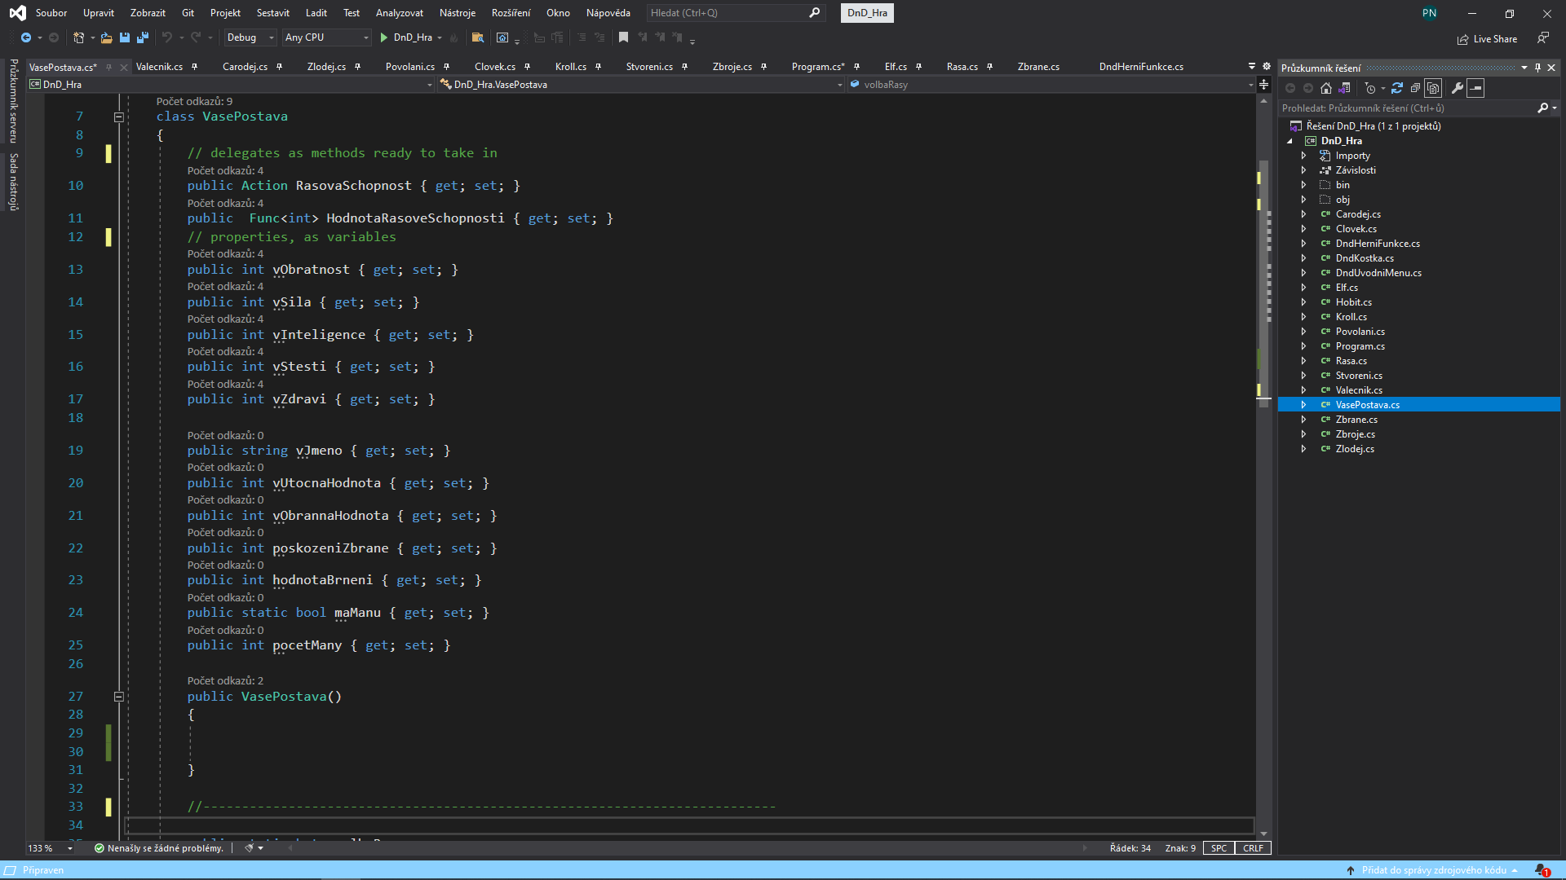The image size is (1566, 880).
Task: Click Collapse All icon in Solution Explorer
Action: point(1415,88)
